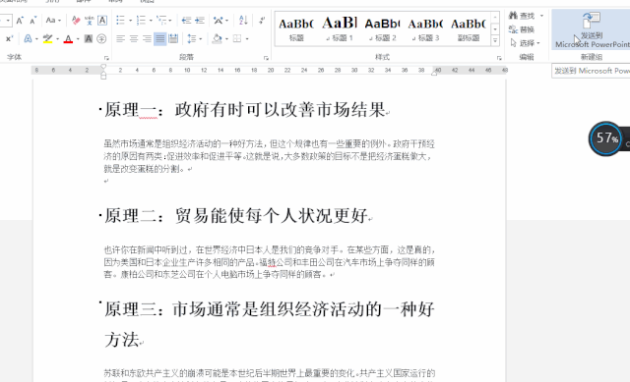Toggle Justify paragraph alignment
The image size is (630, 382).
[x=159, y=39]
